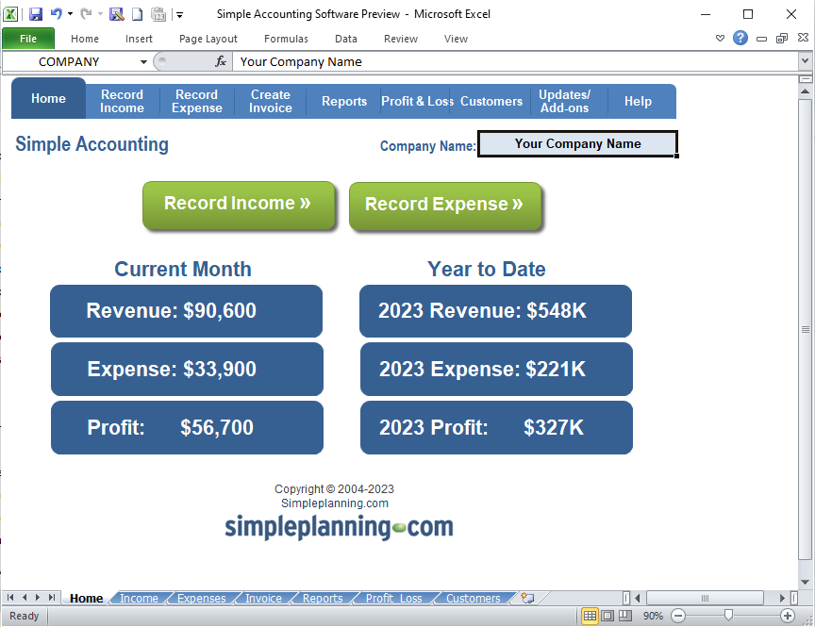The width and height of the screenshot is (815, 627).
Task: Toggle ribbon minimize with the caret icon
Action: [720, 38]
